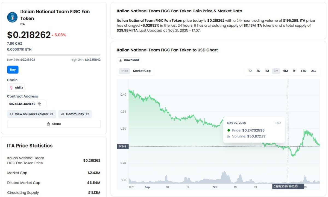328x197 pixels.
Task: Open View on Block Explorer
Action: (x=32, y=114)
